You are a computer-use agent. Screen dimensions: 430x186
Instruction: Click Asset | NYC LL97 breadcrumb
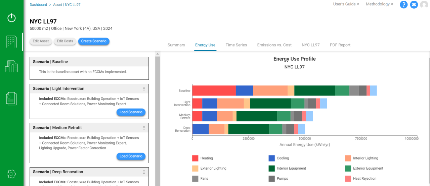pyautogui.click(x=67, y=5)
